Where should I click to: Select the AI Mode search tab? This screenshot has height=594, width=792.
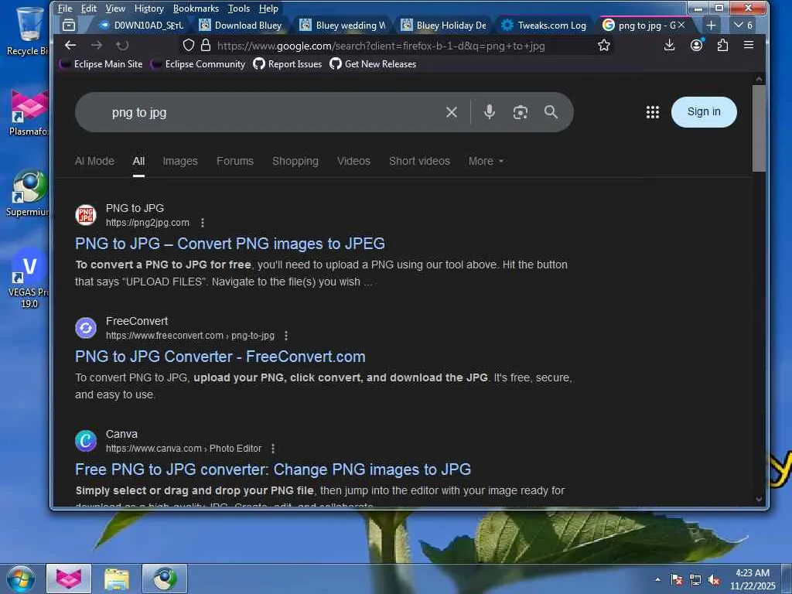pyautogui.click(x=94, y=161)
